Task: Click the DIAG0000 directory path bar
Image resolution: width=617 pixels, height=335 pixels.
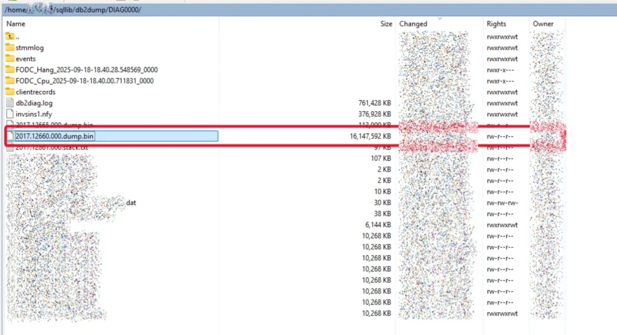Action: [x=72, y=10]
